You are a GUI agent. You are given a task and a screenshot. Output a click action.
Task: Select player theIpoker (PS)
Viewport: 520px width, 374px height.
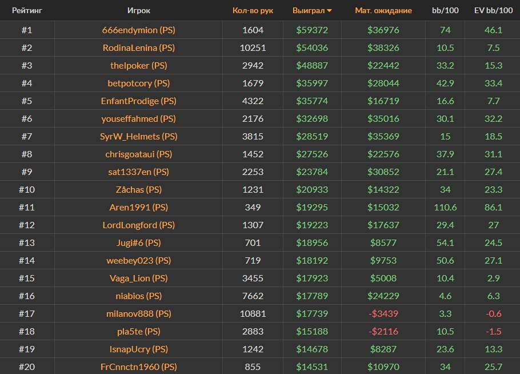(138, 65)
